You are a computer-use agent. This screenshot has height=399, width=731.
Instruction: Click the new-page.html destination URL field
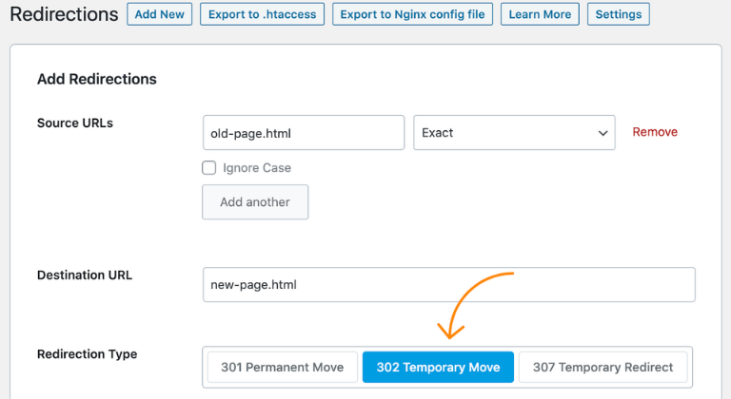448,285
